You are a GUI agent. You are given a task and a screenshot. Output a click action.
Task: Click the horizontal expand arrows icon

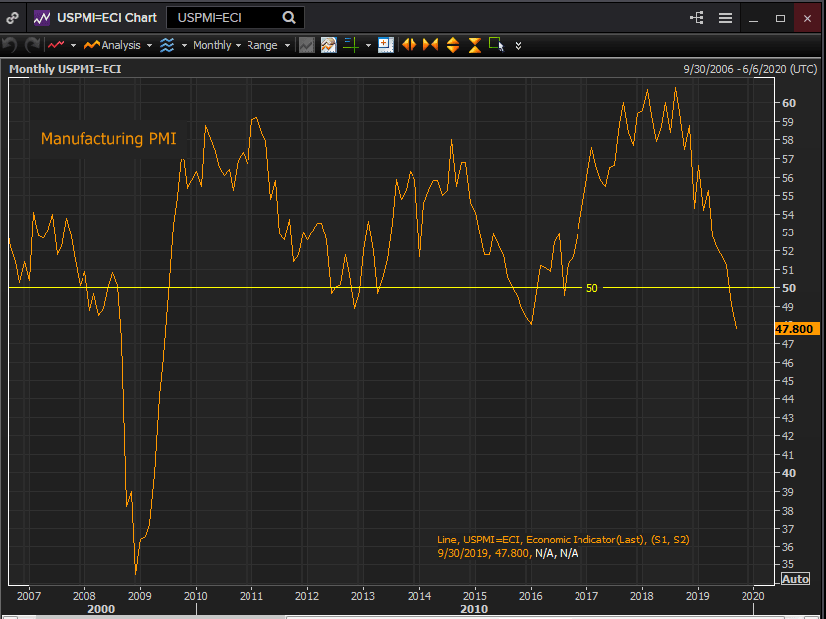click(x=409, y=45)
